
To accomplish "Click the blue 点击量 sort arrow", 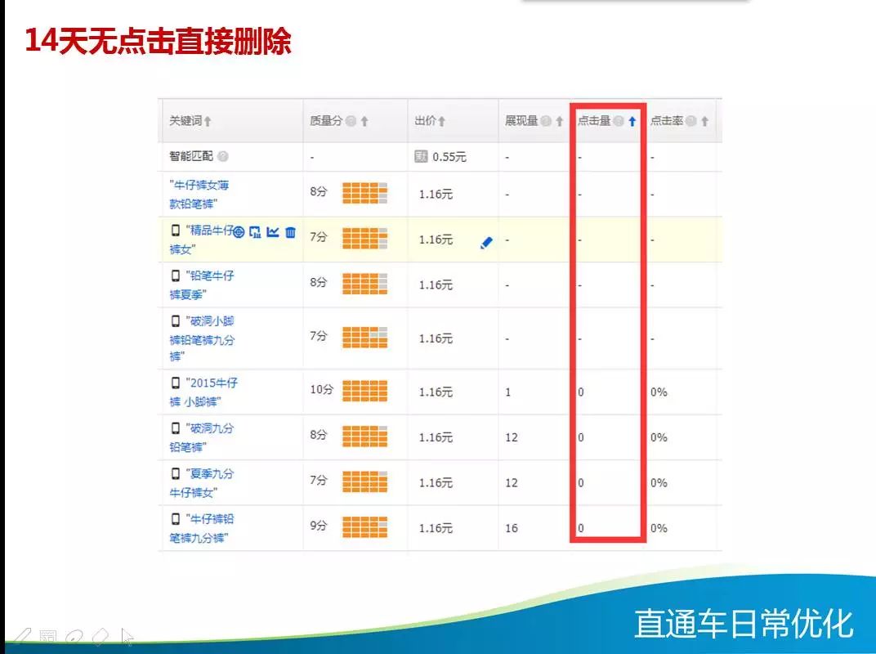I will [x=632, y=121].
